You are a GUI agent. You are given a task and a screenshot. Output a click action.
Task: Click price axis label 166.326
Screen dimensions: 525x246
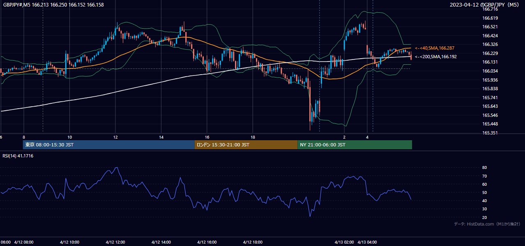pos(490,44)
